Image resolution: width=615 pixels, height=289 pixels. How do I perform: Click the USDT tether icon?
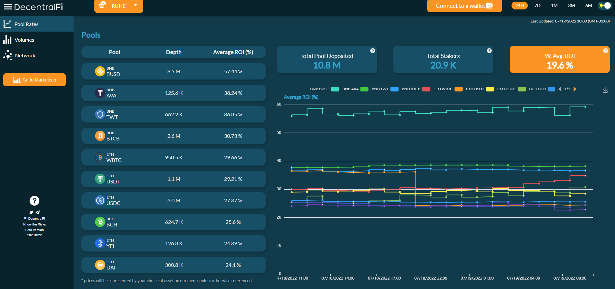[100, 179]
